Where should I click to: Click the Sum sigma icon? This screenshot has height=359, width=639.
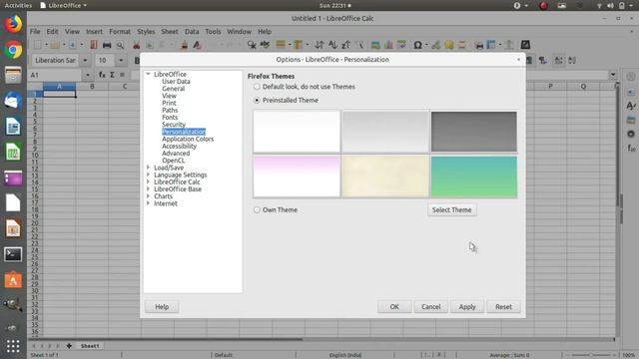click(112, 75)
